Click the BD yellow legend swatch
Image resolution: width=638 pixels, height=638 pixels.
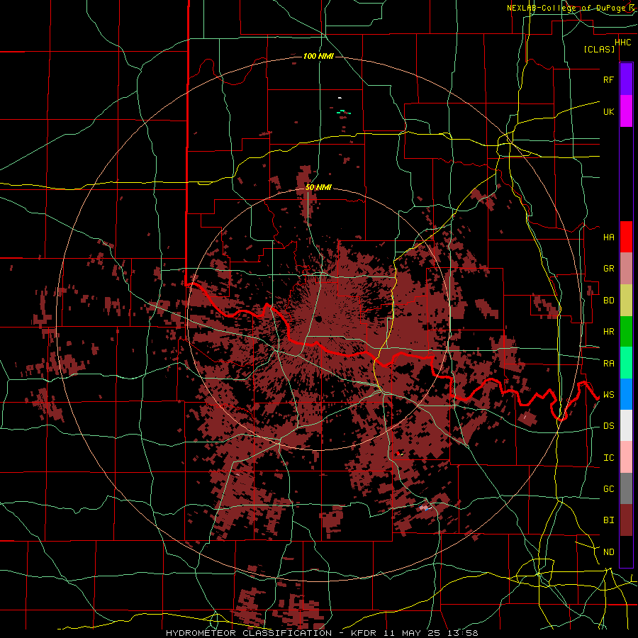pos(626,301)
